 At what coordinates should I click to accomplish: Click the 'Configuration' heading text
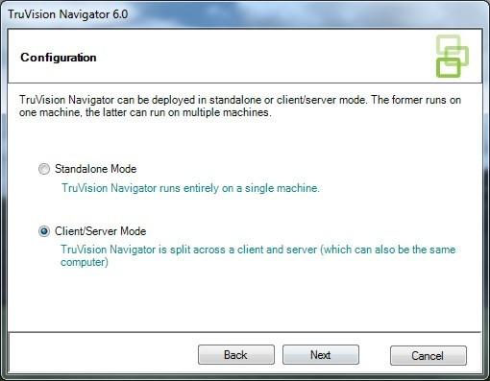(59, 58)
